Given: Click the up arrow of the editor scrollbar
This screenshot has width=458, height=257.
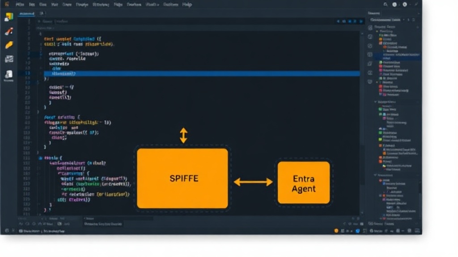Looking at the screenshot, I should click(362, 33).
